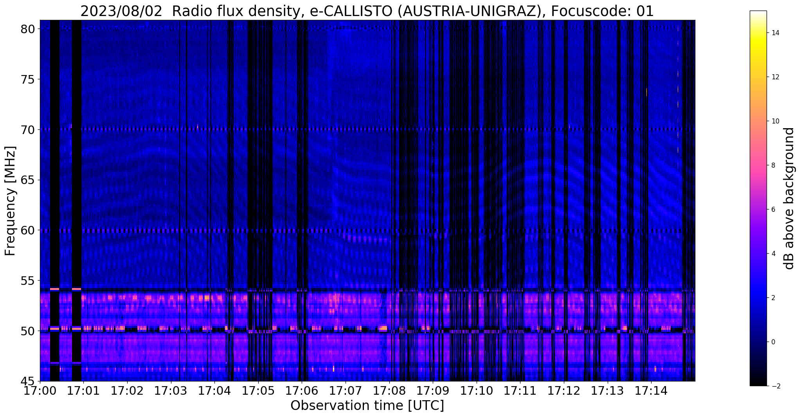Click the 17:02 time tick label
This screenshot has height=417, width=801.
(127, 390)
